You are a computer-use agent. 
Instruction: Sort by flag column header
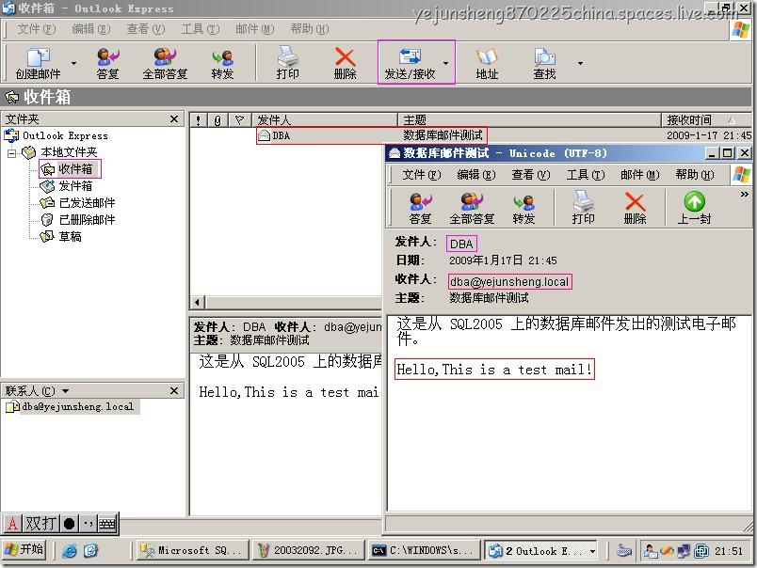click(x=239, y=120)
